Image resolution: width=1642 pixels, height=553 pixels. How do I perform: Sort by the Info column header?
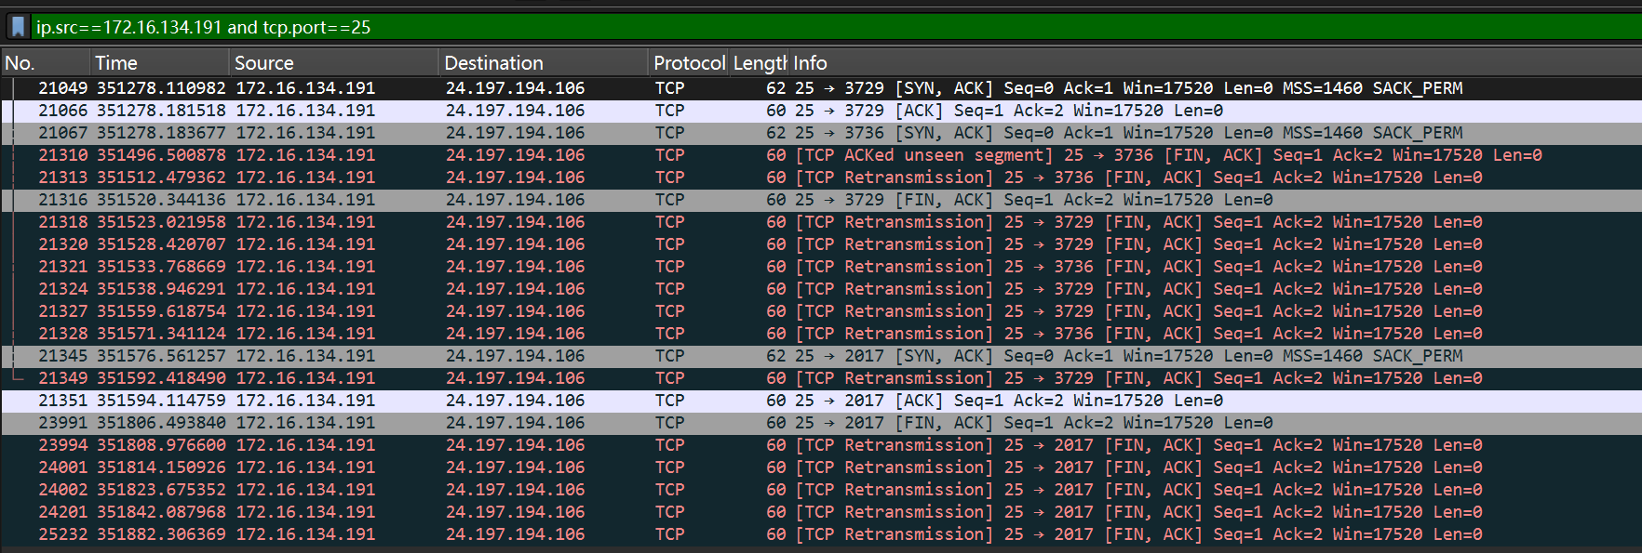(x=1215, y=63)
